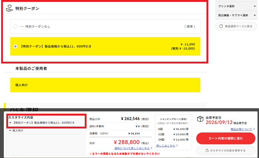
Task: Click the 個人向け checkmark in カスタマイズ内容
Action: (x=10, y=130)
